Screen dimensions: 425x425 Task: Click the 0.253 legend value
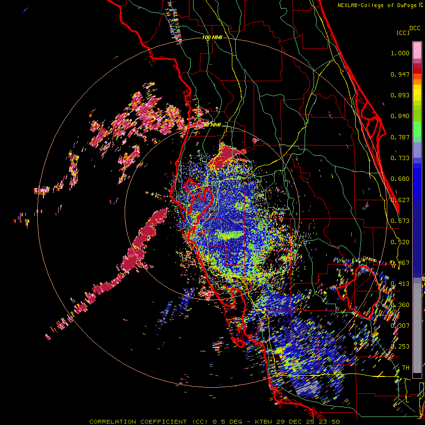point(400,347)
